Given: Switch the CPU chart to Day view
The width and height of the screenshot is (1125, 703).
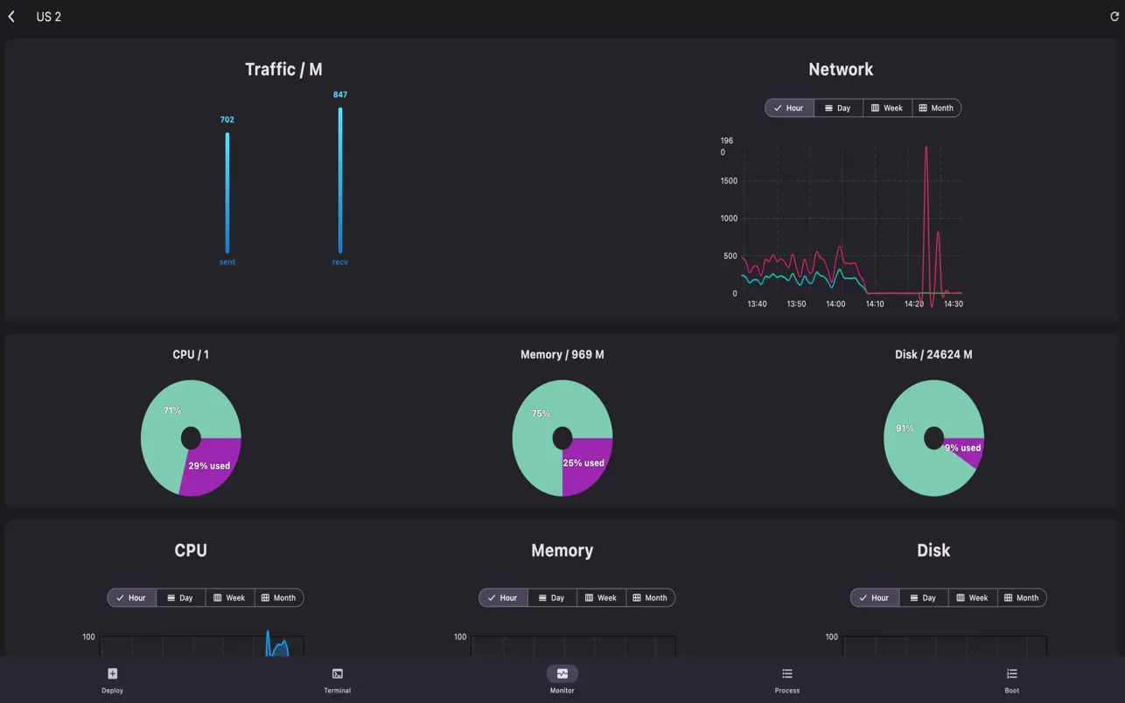Looking at the screenshot, I should pyautogui.click(x=181, y=597).
